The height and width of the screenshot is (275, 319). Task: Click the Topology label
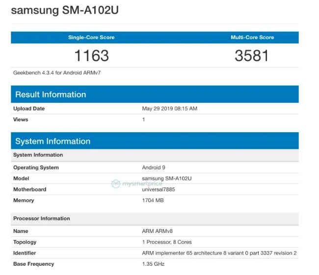(25, 242)
